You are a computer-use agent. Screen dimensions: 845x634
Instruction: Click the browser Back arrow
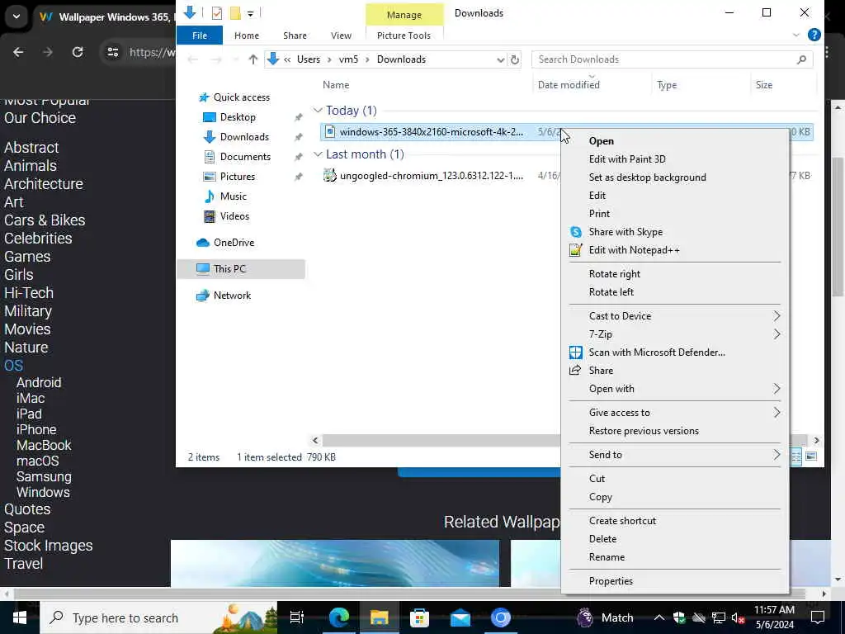(x=18, y=52)
